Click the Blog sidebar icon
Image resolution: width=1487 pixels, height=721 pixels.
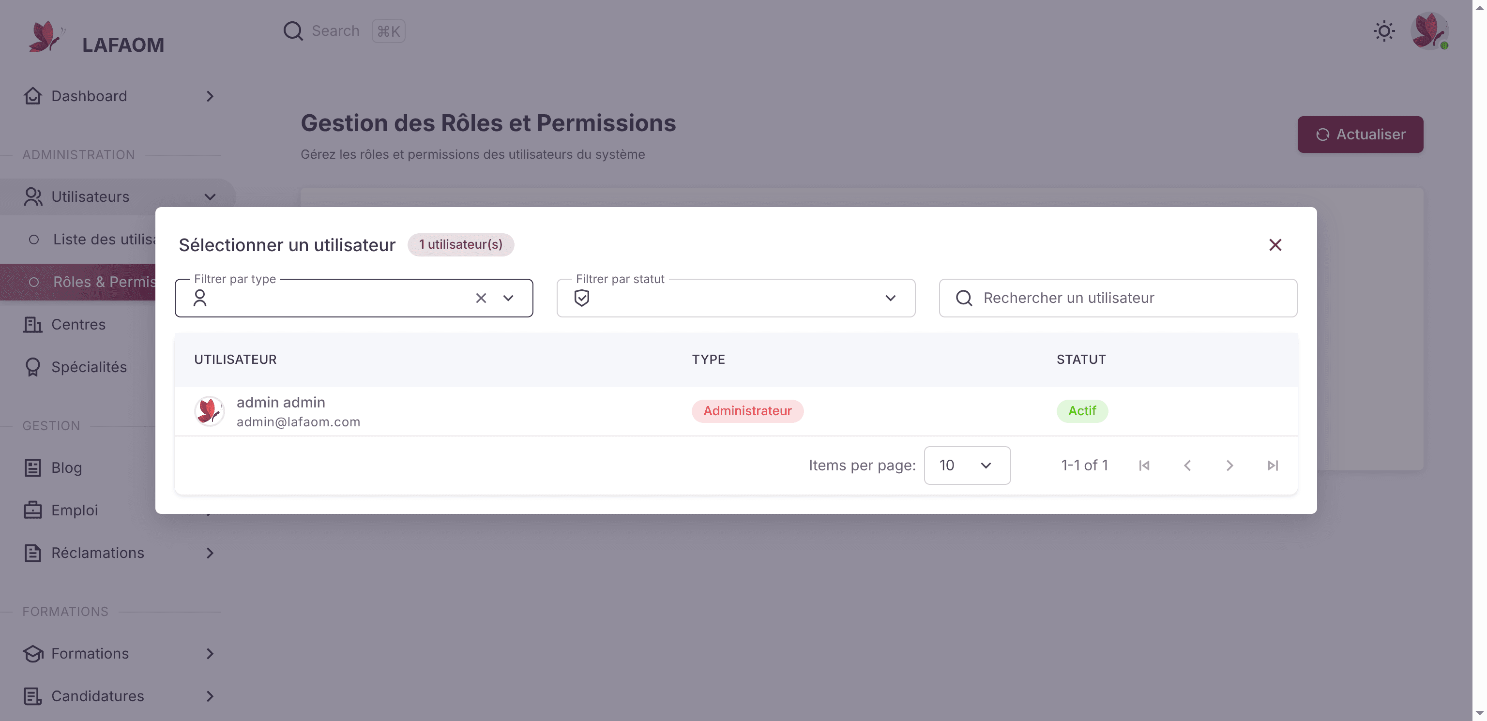click(33, 468)
